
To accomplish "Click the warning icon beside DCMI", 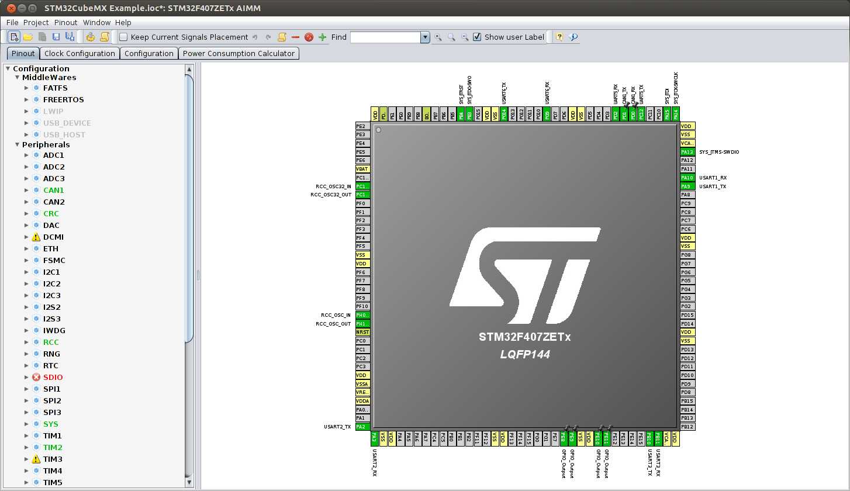I will pos(36,237).
